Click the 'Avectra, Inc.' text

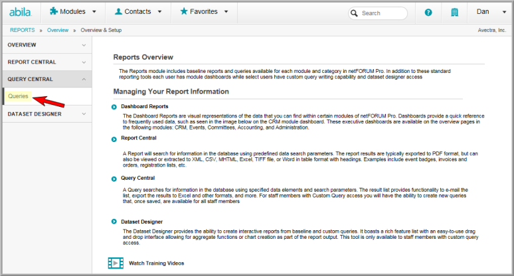coord(491,30)
